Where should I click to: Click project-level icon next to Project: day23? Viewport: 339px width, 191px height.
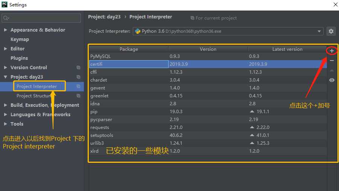pos(79,77)
